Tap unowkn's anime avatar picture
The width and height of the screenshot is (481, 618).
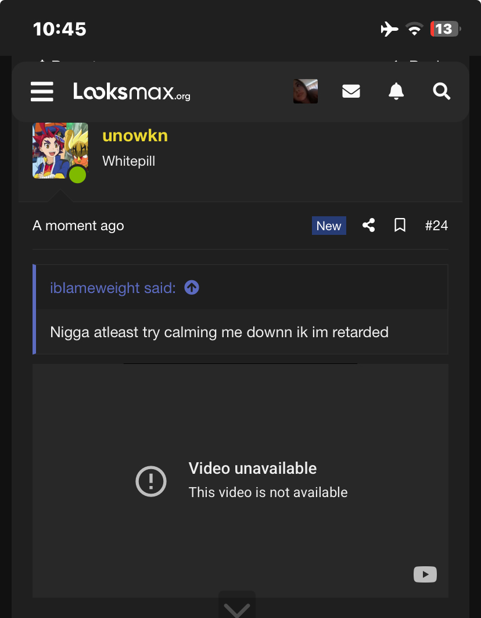tap(60, 150)
